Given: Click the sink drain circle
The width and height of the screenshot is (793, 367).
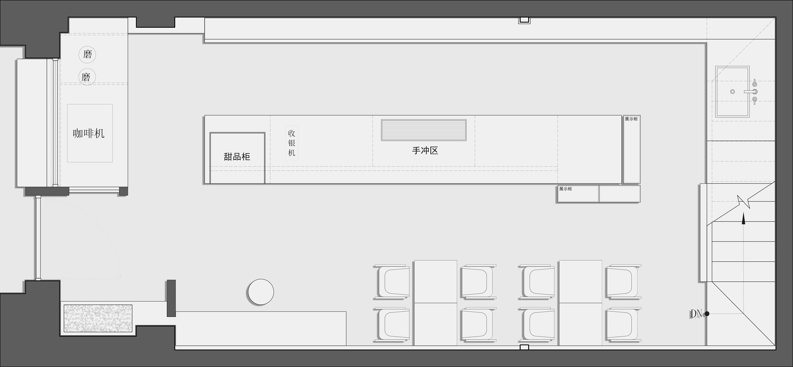Looking at the screenshot, I should pyautogui.click(x=733, y=92).
